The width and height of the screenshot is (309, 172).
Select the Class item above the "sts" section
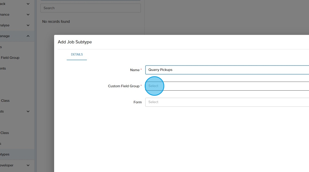tap(5, 101)
